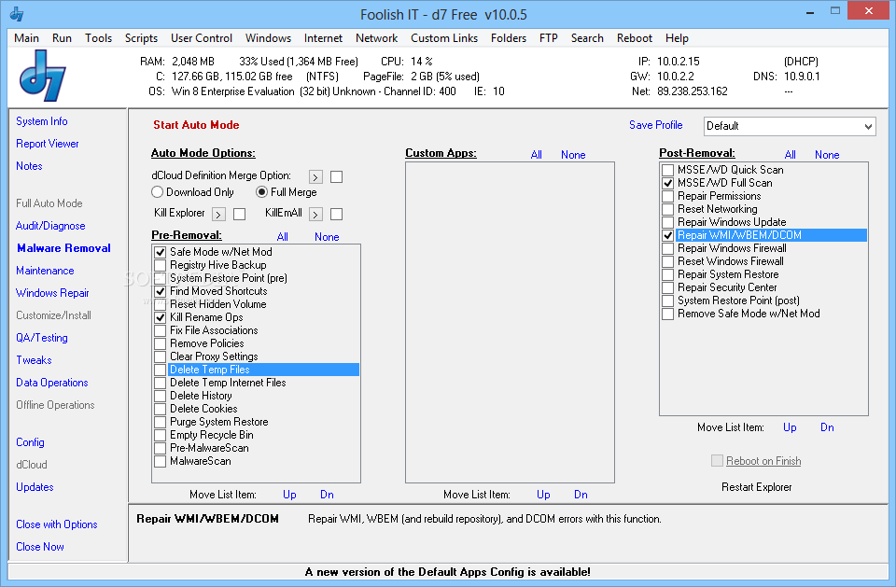Viewport: 896px width, 587px height.
Task: Move Post-Removal list item Up
Action: tap(790, 427)
